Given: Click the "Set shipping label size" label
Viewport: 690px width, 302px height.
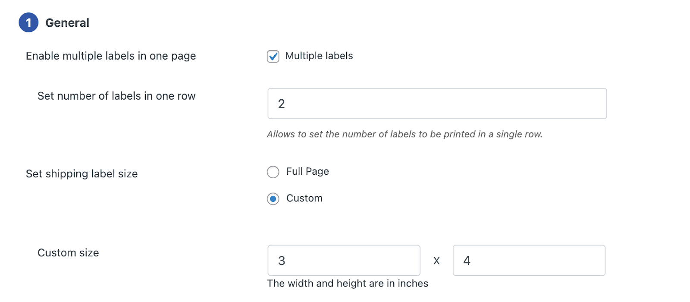Looking at the screenshot, I should pos(82,174).
